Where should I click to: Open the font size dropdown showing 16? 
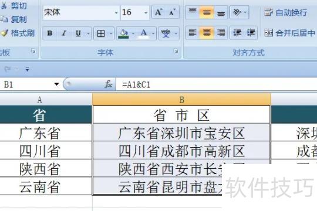tap(146, 13)
